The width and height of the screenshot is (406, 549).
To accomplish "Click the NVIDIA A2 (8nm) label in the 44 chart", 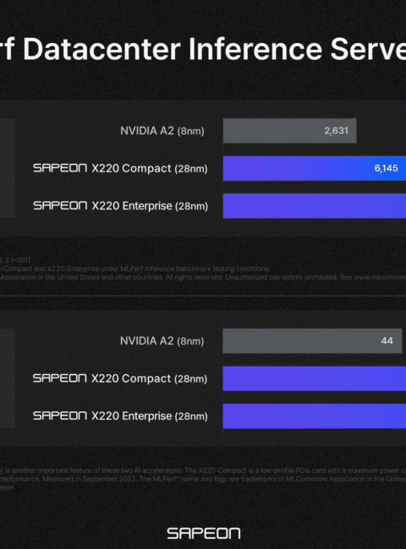I will click(162, 341).
